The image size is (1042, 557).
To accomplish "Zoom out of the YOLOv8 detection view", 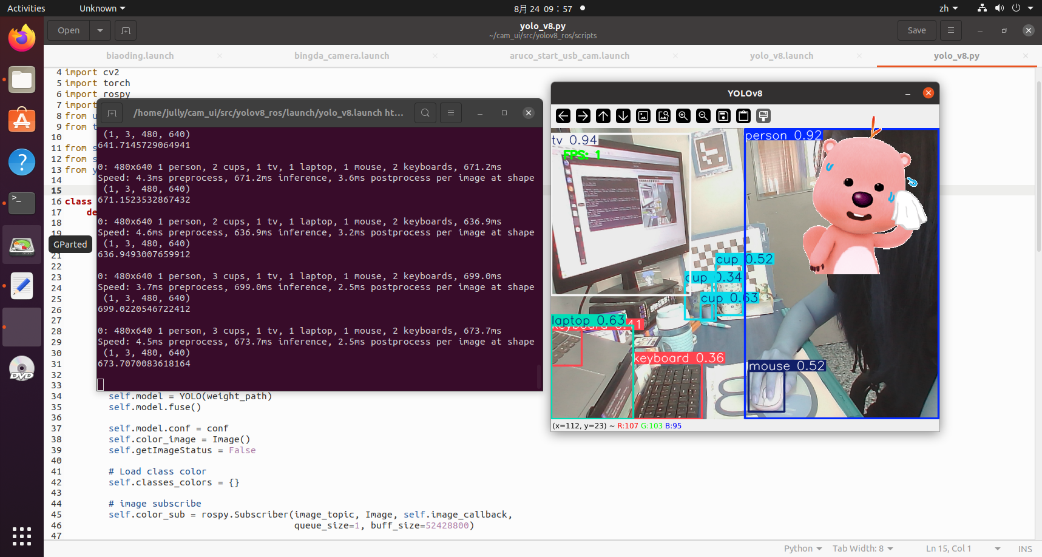I will pyautogui.click(x=703, y=116).
